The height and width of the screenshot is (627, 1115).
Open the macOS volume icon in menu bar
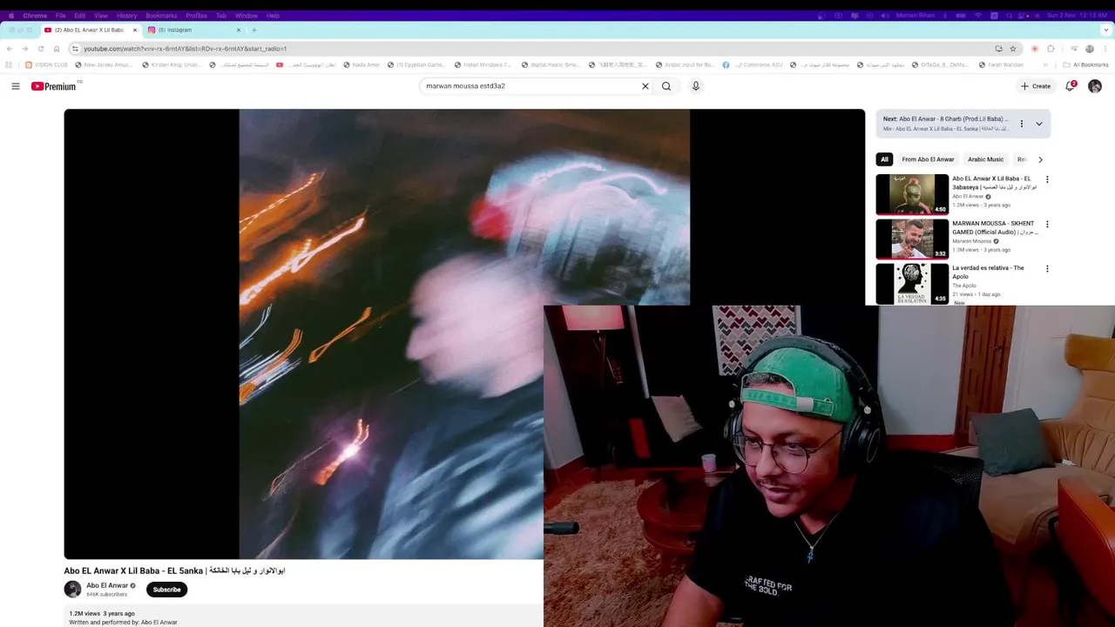pyautogui.click(x=884, y=16)
